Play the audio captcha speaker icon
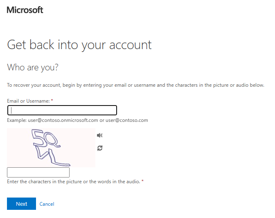 point(99,135)
